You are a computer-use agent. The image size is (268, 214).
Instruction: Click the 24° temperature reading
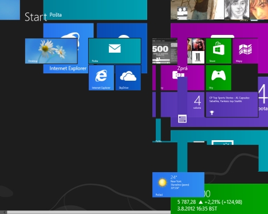tap(174, 177)
